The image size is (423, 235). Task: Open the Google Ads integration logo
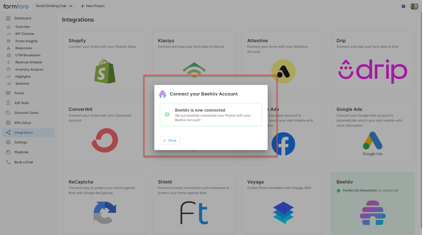click(x=373, y=144)
